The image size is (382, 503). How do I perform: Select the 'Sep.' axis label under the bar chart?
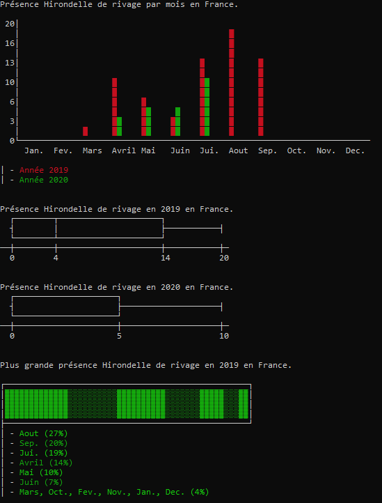pos(268,150)
